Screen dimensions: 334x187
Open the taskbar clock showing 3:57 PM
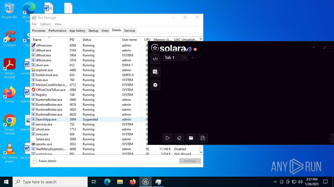[x=312, y=182]
